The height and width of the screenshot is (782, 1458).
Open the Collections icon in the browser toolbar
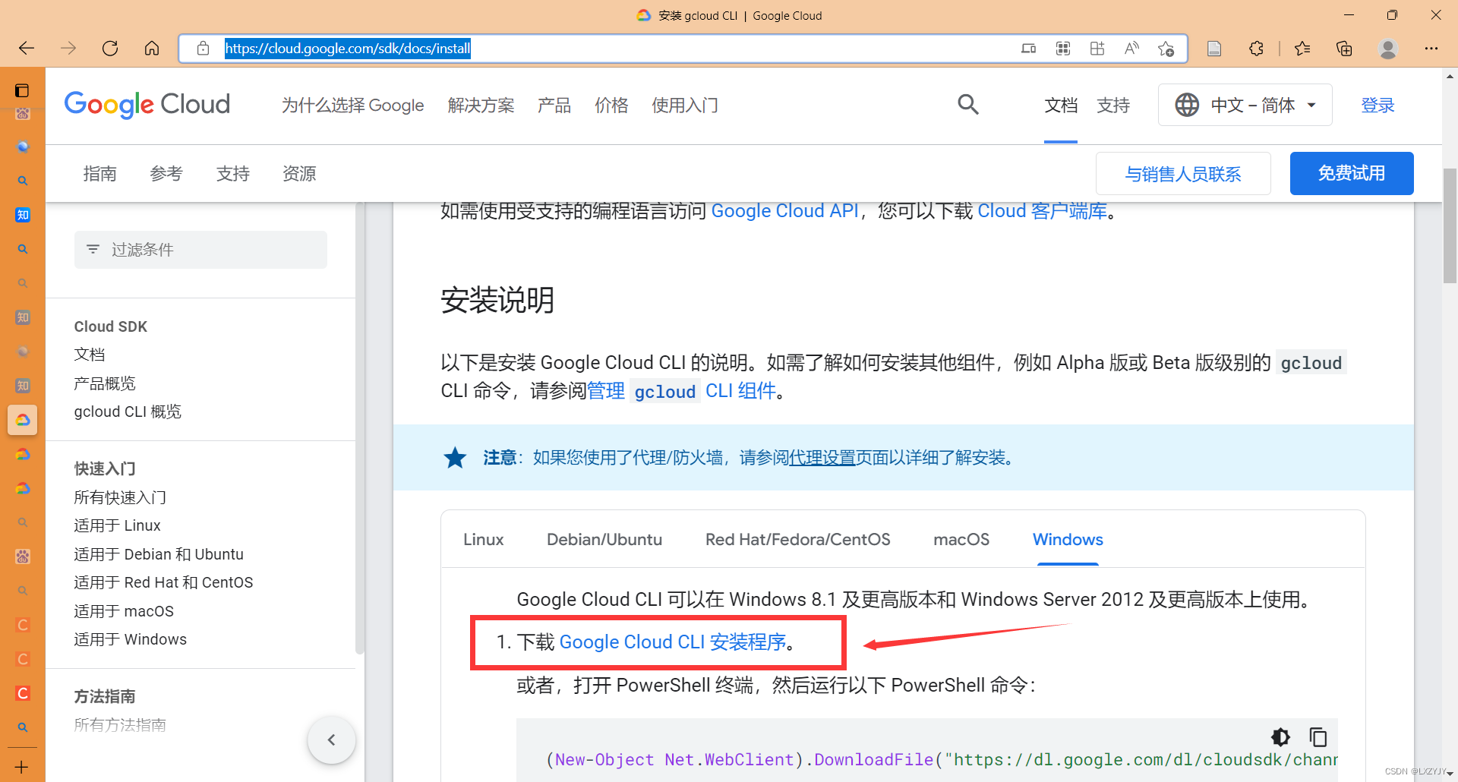coord(1344,48)
